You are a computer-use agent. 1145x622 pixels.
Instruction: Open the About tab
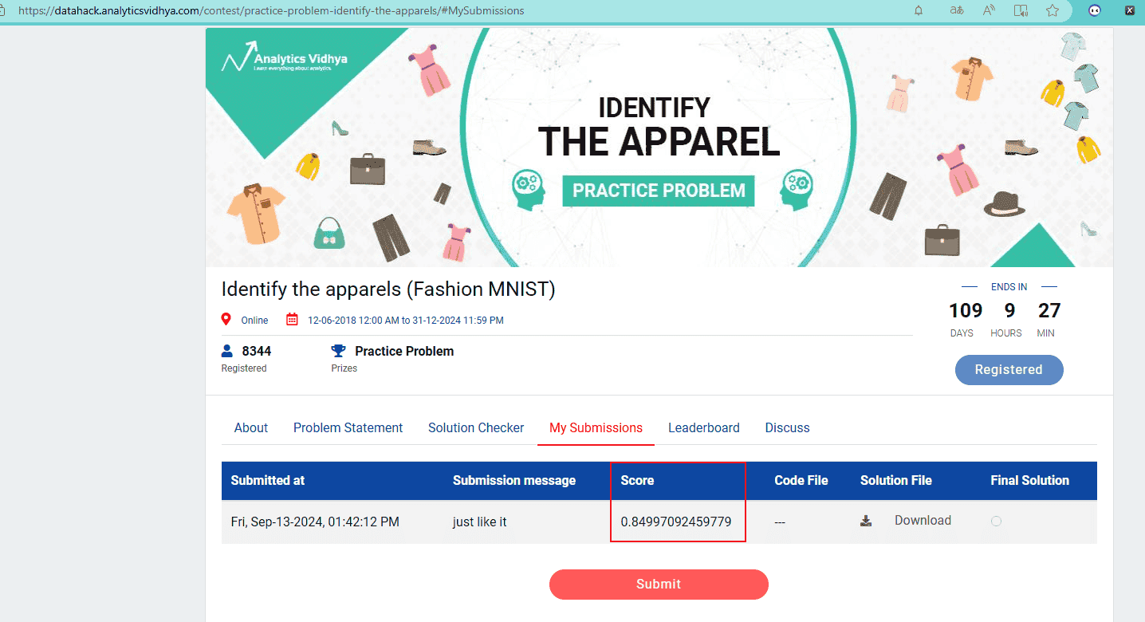[251, 428]
